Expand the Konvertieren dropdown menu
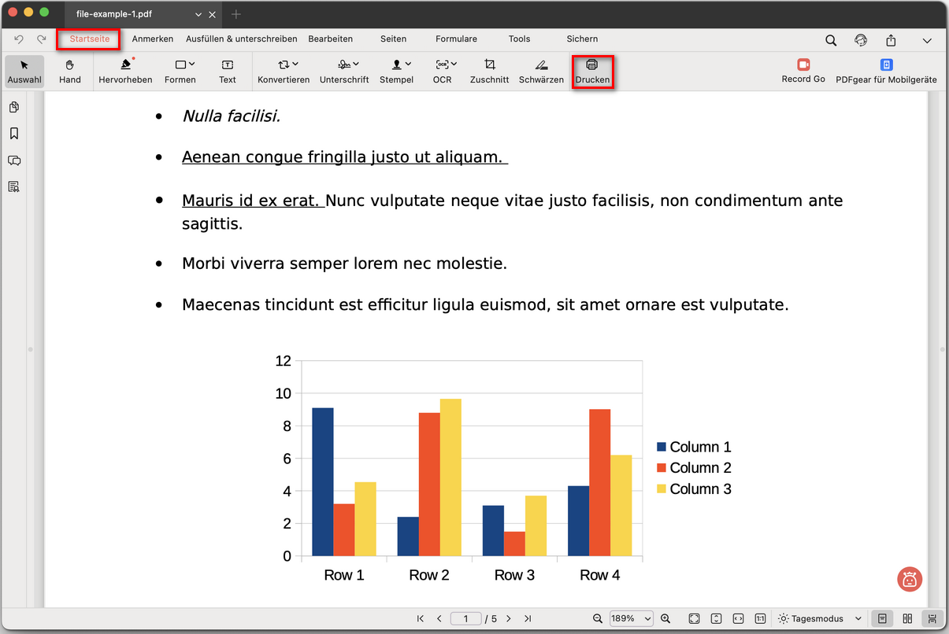Viewport: 949px width, 634px height. 284,71
